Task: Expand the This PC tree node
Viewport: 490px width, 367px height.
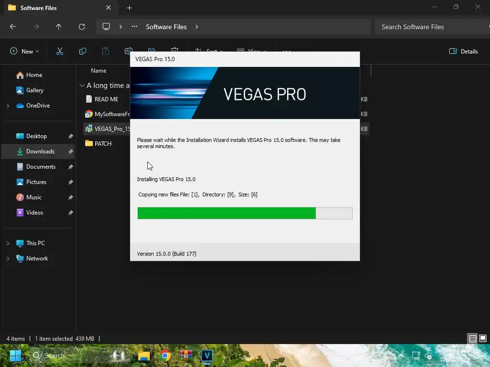Action: coord(8,243)
